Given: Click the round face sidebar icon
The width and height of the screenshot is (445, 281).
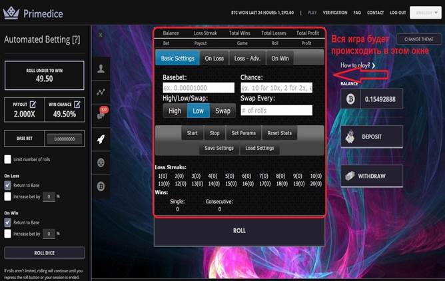Looking at the screenshot, I should [x=101, y=162].
